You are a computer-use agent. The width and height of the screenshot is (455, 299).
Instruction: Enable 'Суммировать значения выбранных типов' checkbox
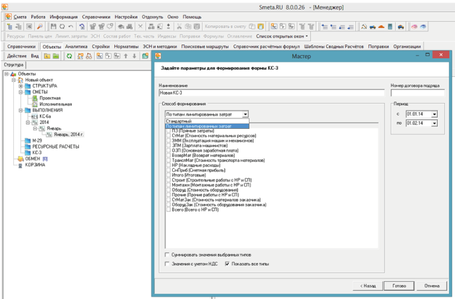(x=168, y=255)
